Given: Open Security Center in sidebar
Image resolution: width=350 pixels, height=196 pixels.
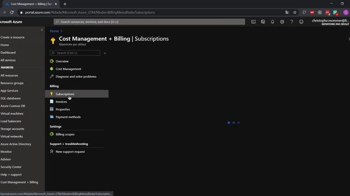Looking at the screenshot, I should pyautogui.click(x=11, y=167).
